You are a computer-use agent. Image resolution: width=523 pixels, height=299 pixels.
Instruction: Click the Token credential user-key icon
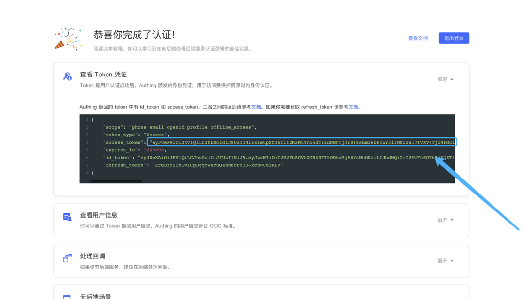[67, 76]
